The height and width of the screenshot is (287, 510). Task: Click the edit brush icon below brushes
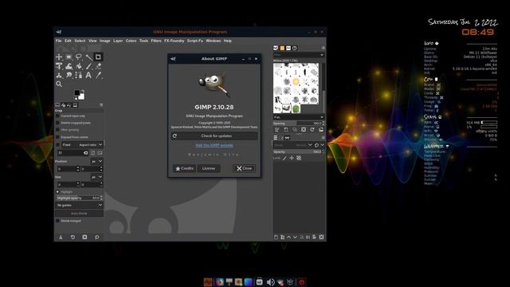coord(277,129)
